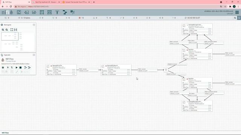Open the NiFi global hamburger menu
This screenshot has height=135, width=241.
coord(237,12)
